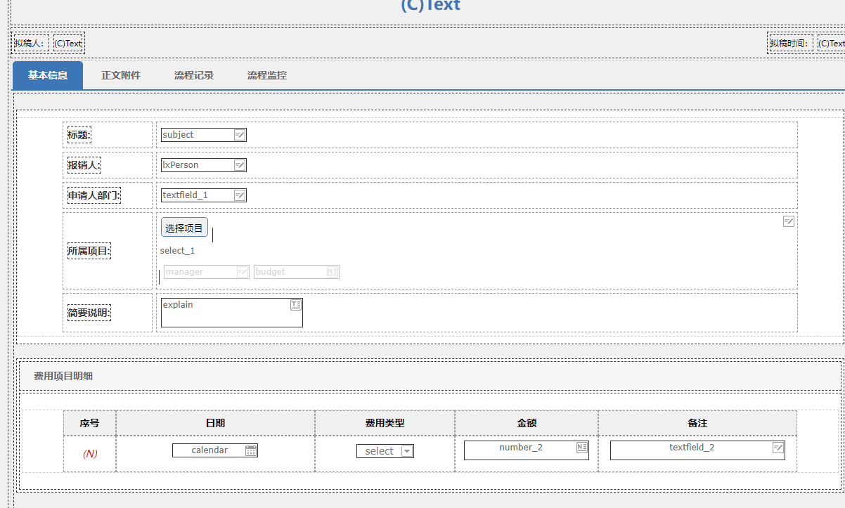Click into the subject input field
Screen dimensions: 845x508
[204, 135]
